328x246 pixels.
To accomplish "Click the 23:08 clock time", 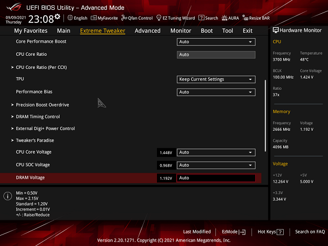I will [x=41, y=19].
